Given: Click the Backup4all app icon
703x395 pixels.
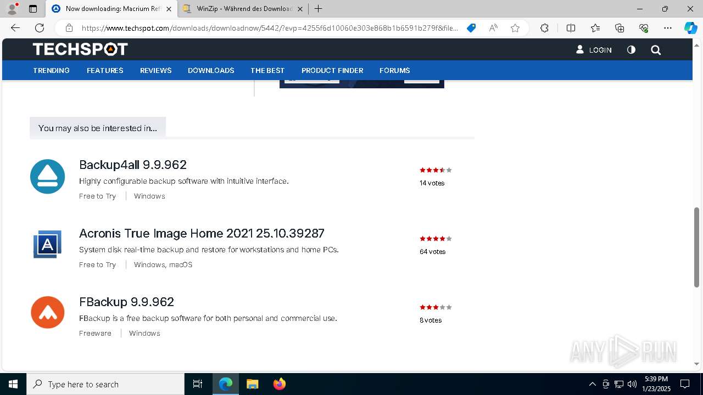Looking at the screenshot, I should click(x=47, y=177).
